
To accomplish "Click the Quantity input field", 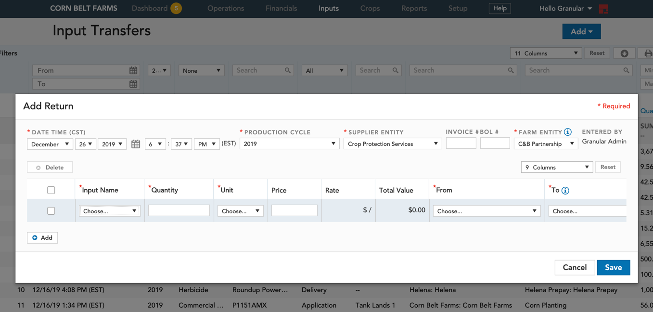I will coord(179,210).
